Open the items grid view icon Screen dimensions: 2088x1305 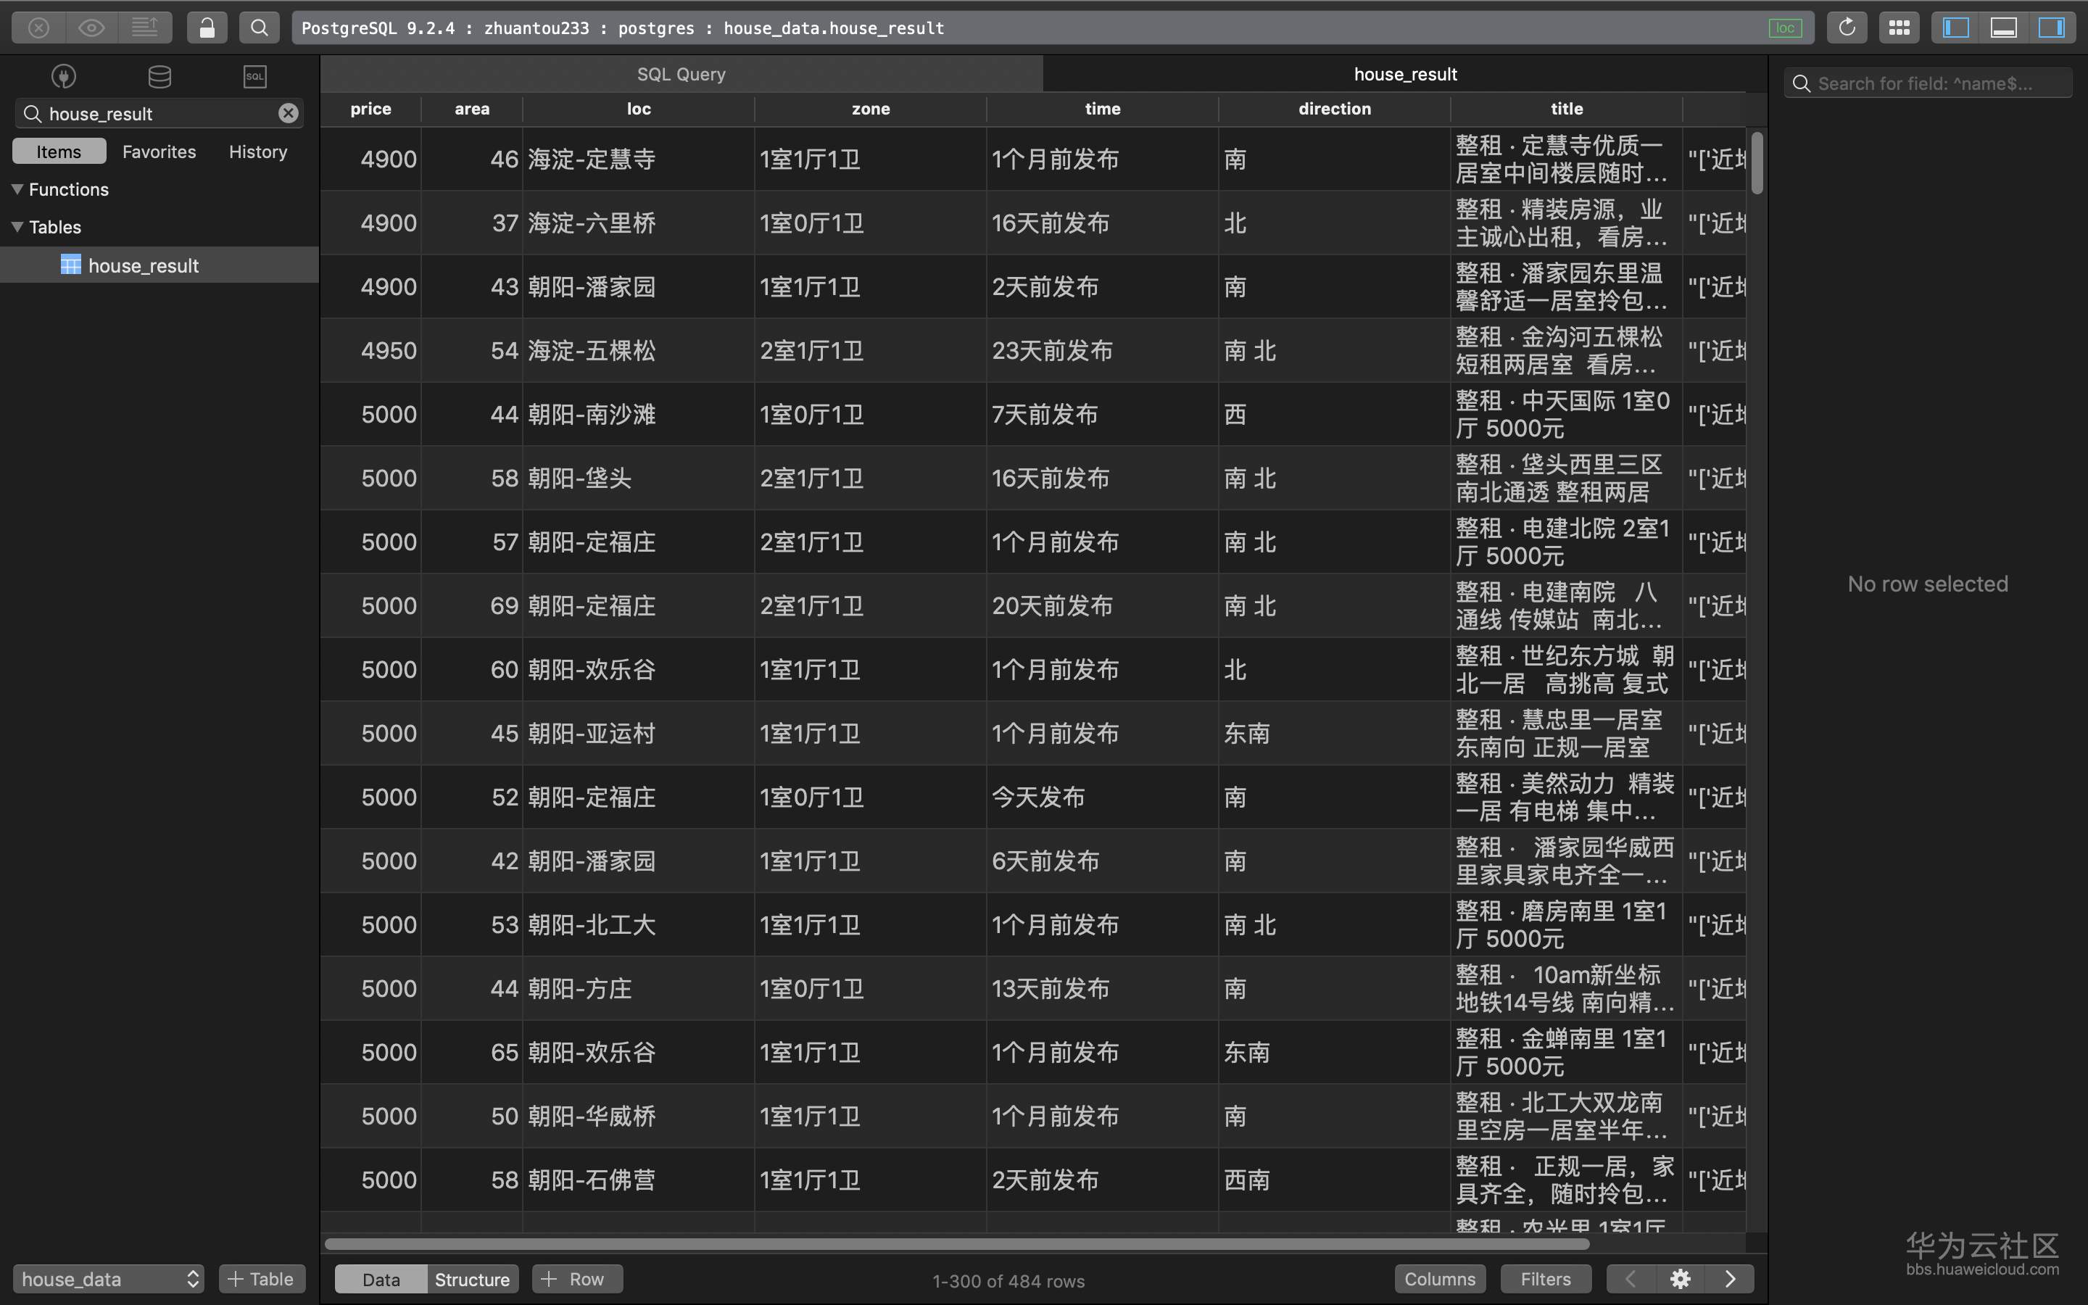click(x=1899, y=27)
